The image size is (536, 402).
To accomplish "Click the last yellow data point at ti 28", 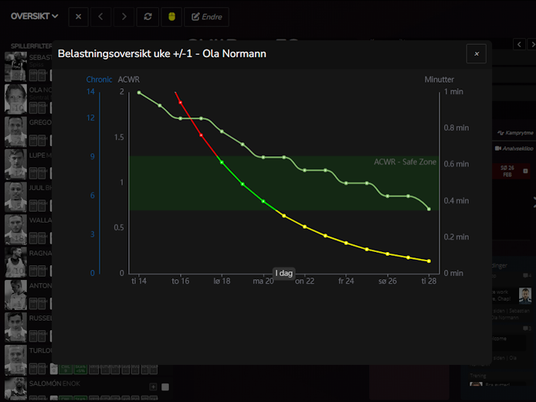I will click(x=429, y=261).
